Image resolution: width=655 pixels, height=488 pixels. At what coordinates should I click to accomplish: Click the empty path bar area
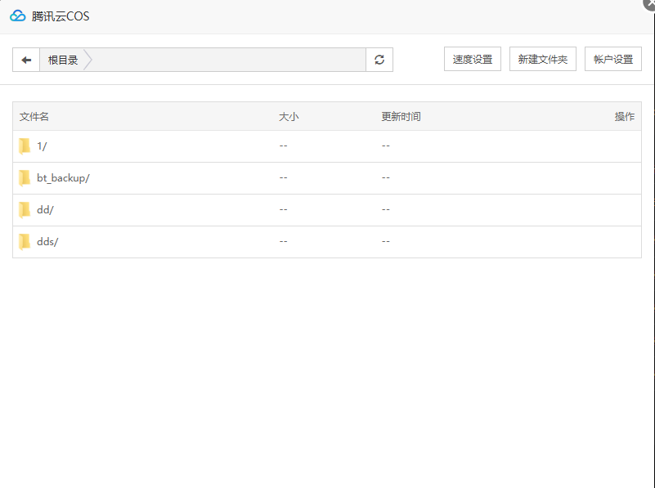(229, 60)
